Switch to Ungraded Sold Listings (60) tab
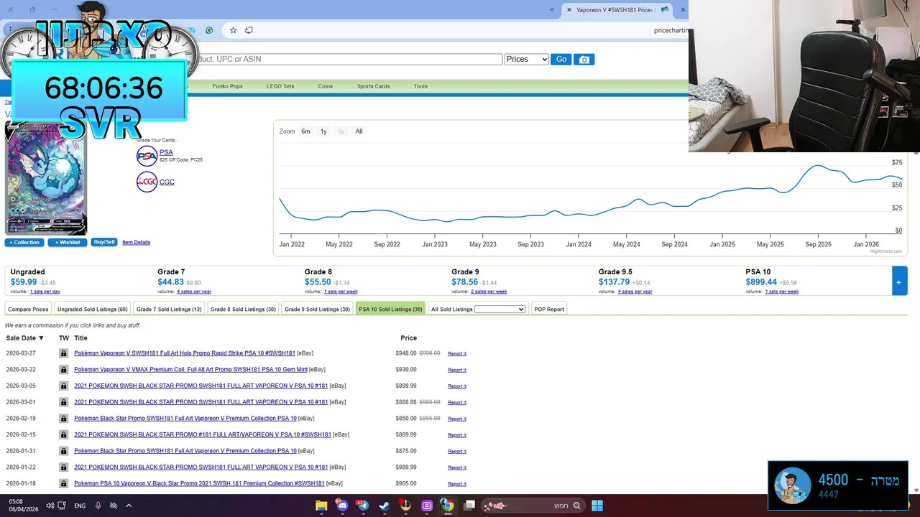Viewport: 920px width, 517px height. (x=92, y=309)
